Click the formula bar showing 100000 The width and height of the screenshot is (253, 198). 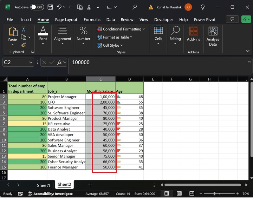158,62
